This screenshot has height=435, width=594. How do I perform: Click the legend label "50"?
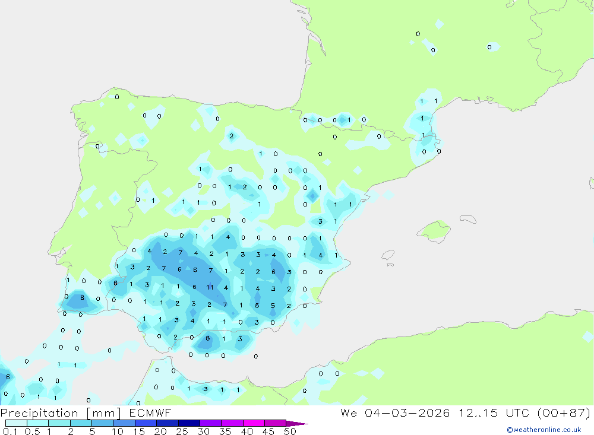(x=290, y=431)
